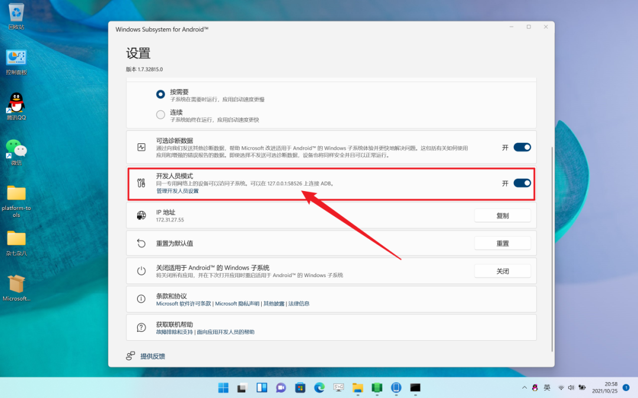Disable the 可选诊断数据 toggle
638x398 pixels.
tap(522, 147)
